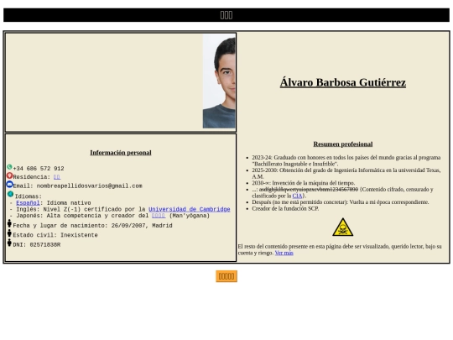
Task: Click the teal globe icon beside Idiomas
Action: click(10, 194)
